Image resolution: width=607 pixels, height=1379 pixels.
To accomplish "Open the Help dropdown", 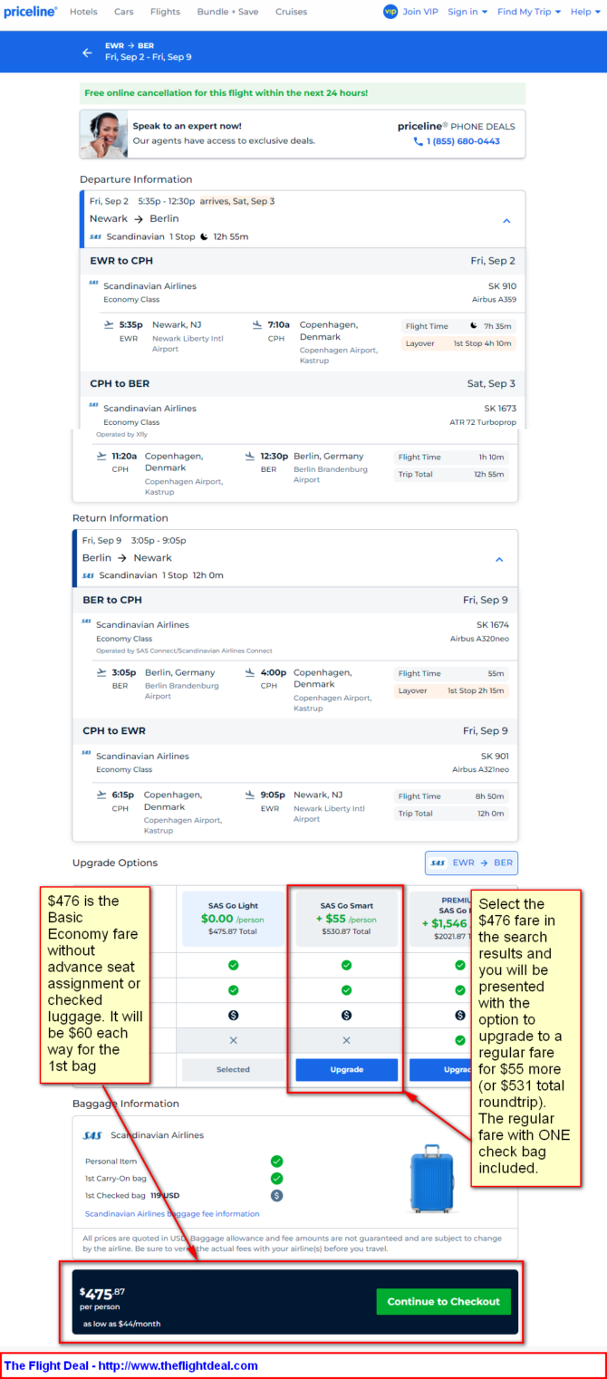I will point(585,12).
